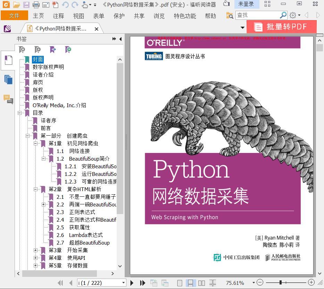This screenshot has width=324, height=289.
Task: Select continuous facing view mode
Action: click(213, 283)
